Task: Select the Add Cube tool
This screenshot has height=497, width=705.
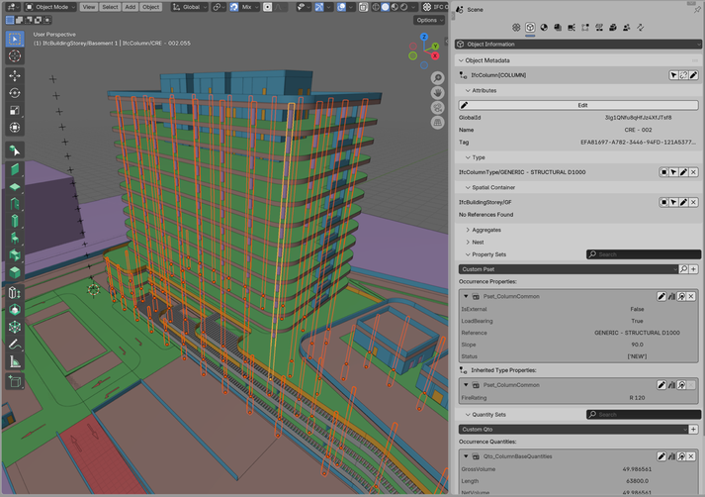Action: [15, 382]
